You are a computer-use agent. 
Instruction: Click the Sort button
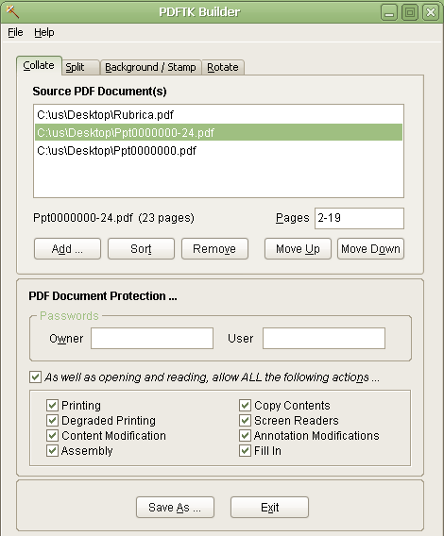(x=141, y=249)
